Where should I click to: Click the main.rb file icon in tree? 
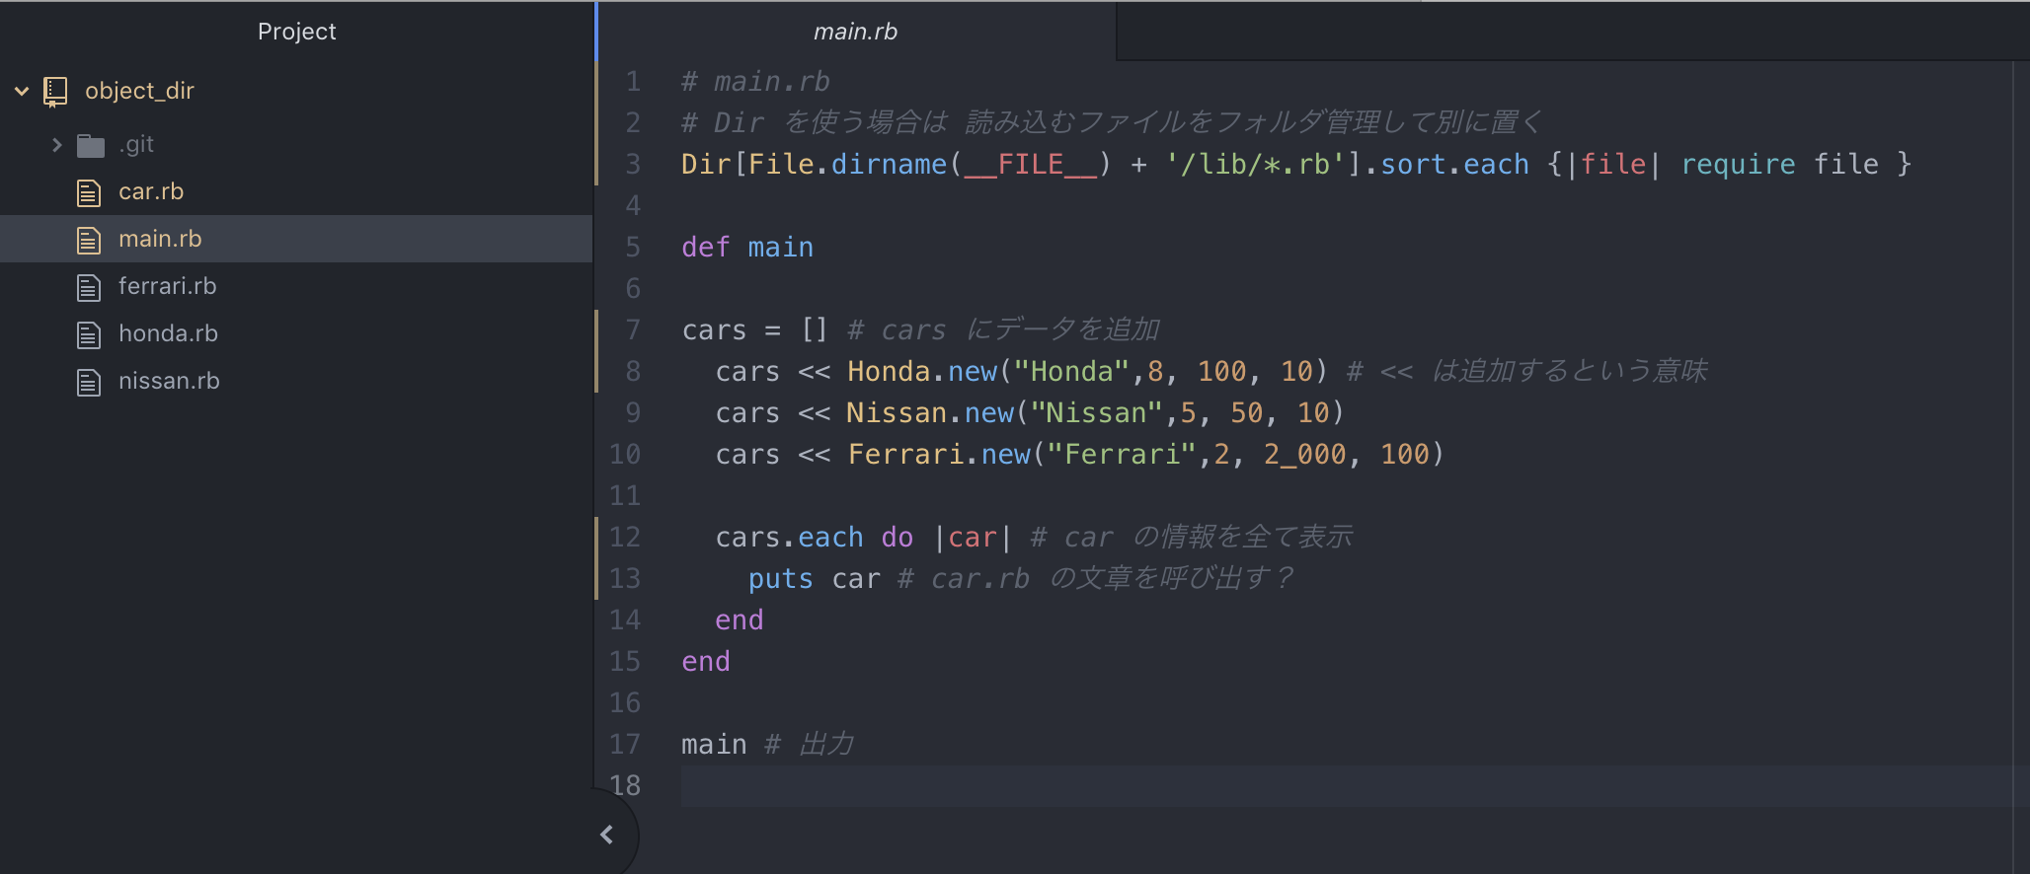(89, 240)
